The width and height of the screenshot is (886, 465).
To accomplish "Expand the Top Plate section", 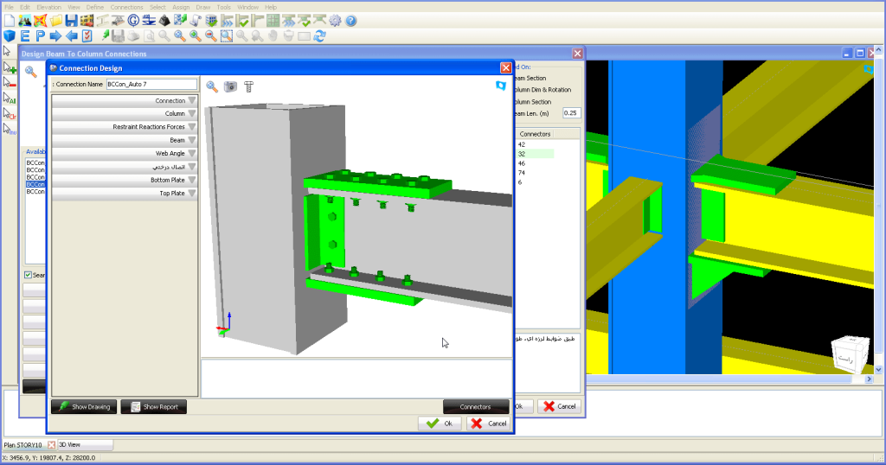I will coord(125,193).
